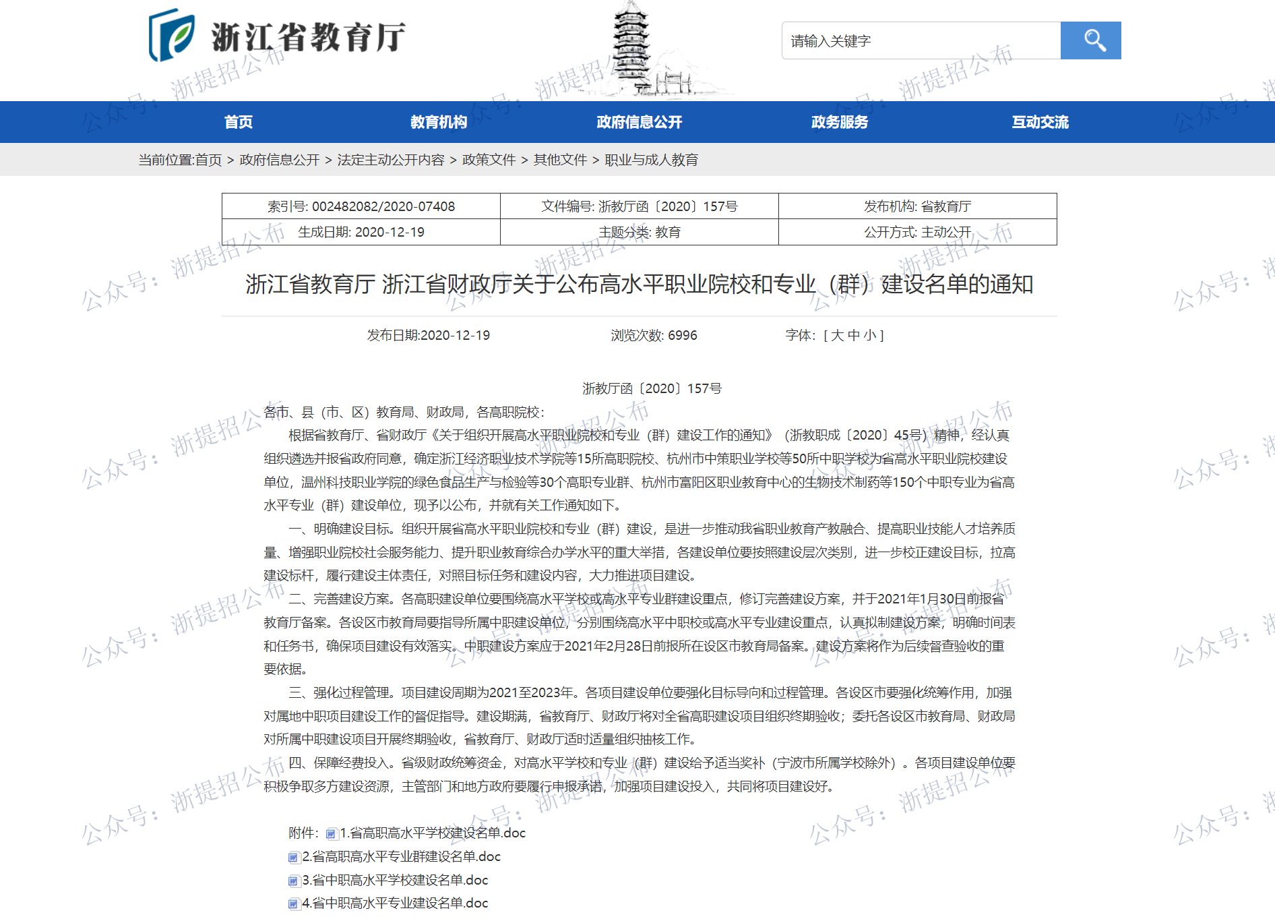Viewport: 1275px width, 921px height.
Task: Download 1.省高职高水平学校建设名单.doc
Action: tap(432, 833)
